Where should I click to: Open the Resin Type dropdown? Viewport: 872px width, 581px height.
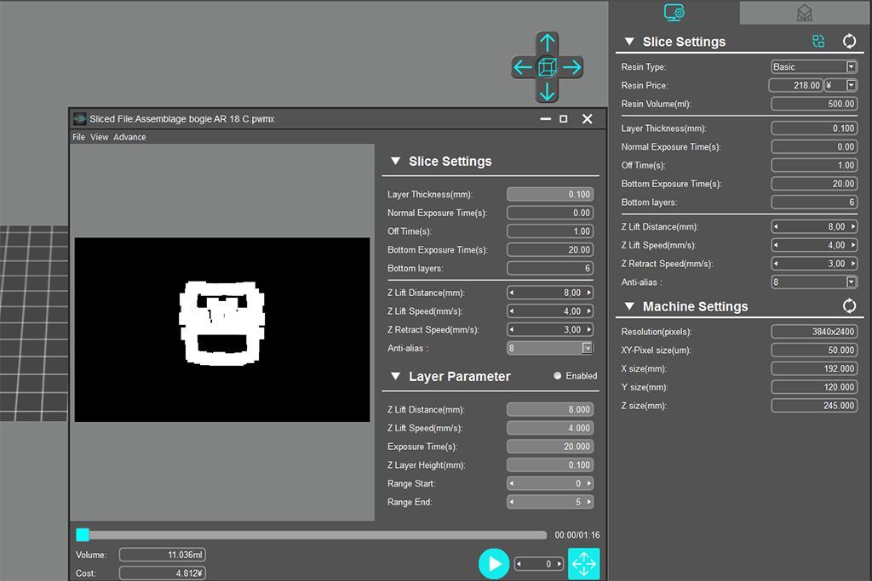pyautogui.click(x=851, y=66)
